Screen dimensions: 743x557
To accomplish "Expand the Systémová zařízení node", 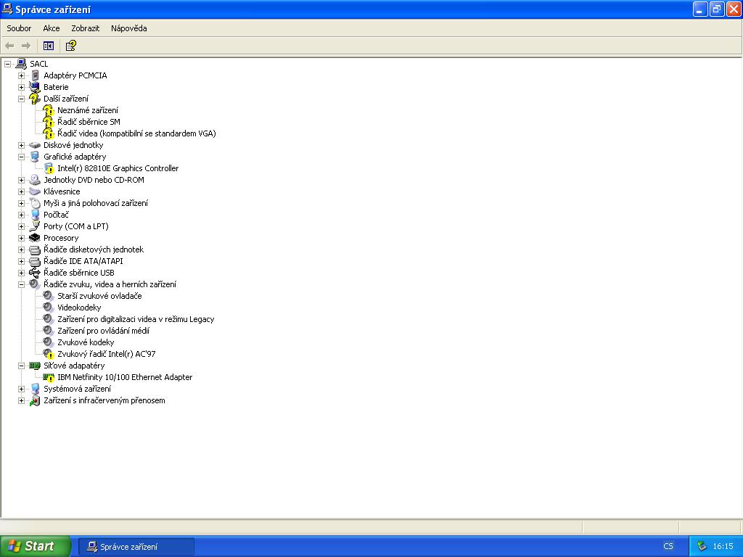I will 21,389.
